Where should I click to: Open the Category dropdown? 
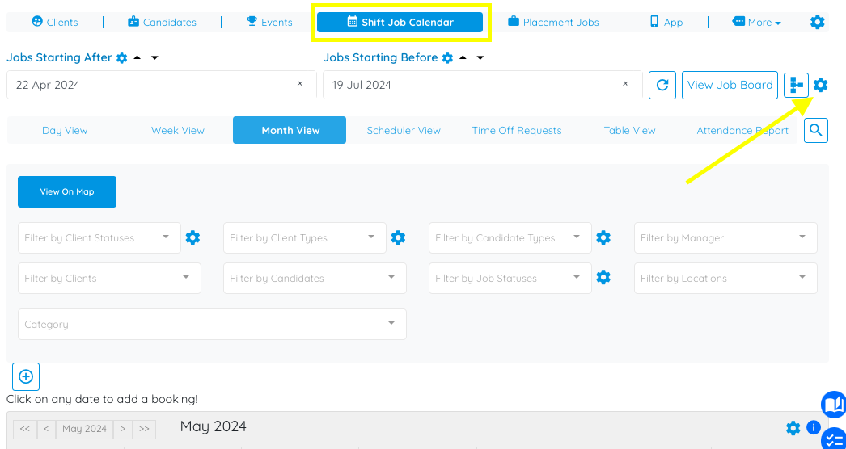(212, 325)
